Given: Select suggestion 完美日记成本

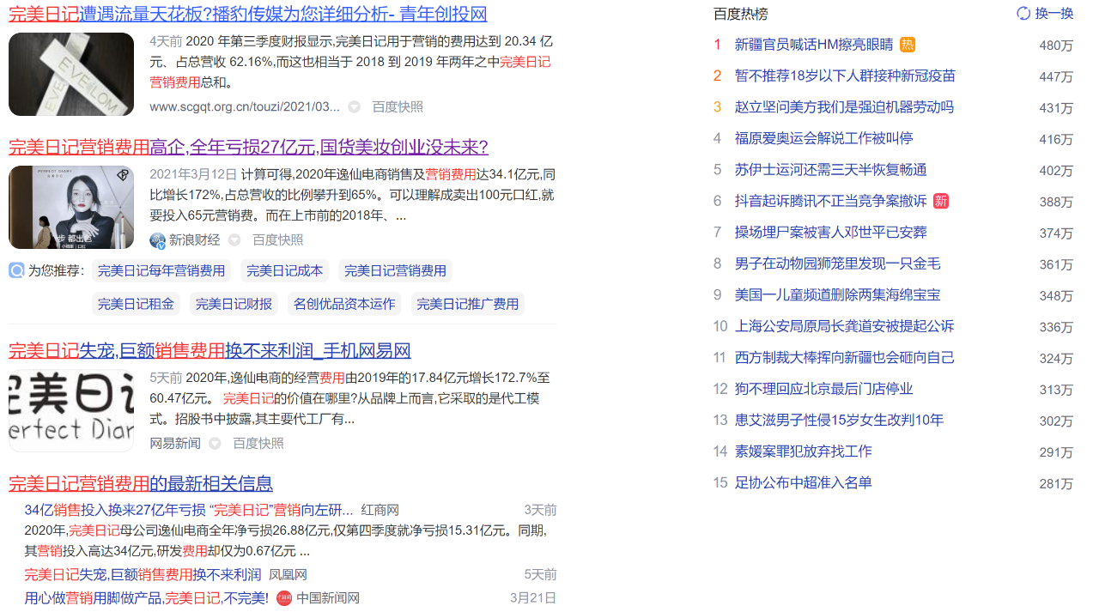Looking at the screenshot, I should [x=285, y=271].
